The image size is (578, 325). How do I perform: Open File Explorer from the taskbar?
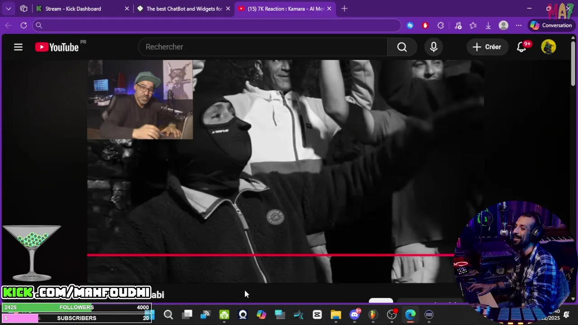pos(336,315)
